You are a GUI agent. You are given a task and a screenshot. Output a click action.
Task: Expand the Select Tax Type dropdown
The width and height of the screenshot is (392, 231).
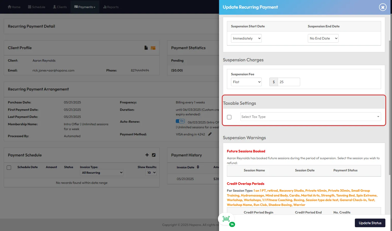[310, 117]
